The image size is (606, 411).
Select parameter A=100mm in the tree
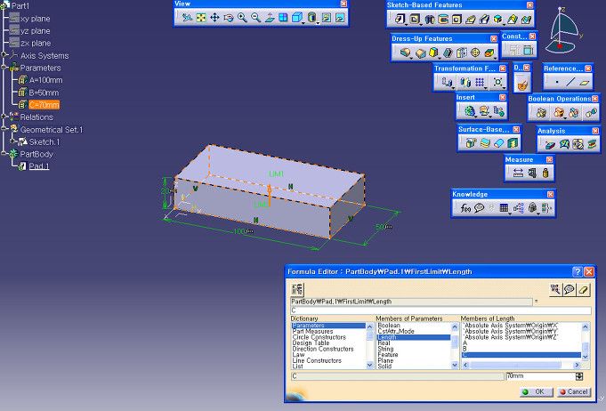tap(45, 80)
